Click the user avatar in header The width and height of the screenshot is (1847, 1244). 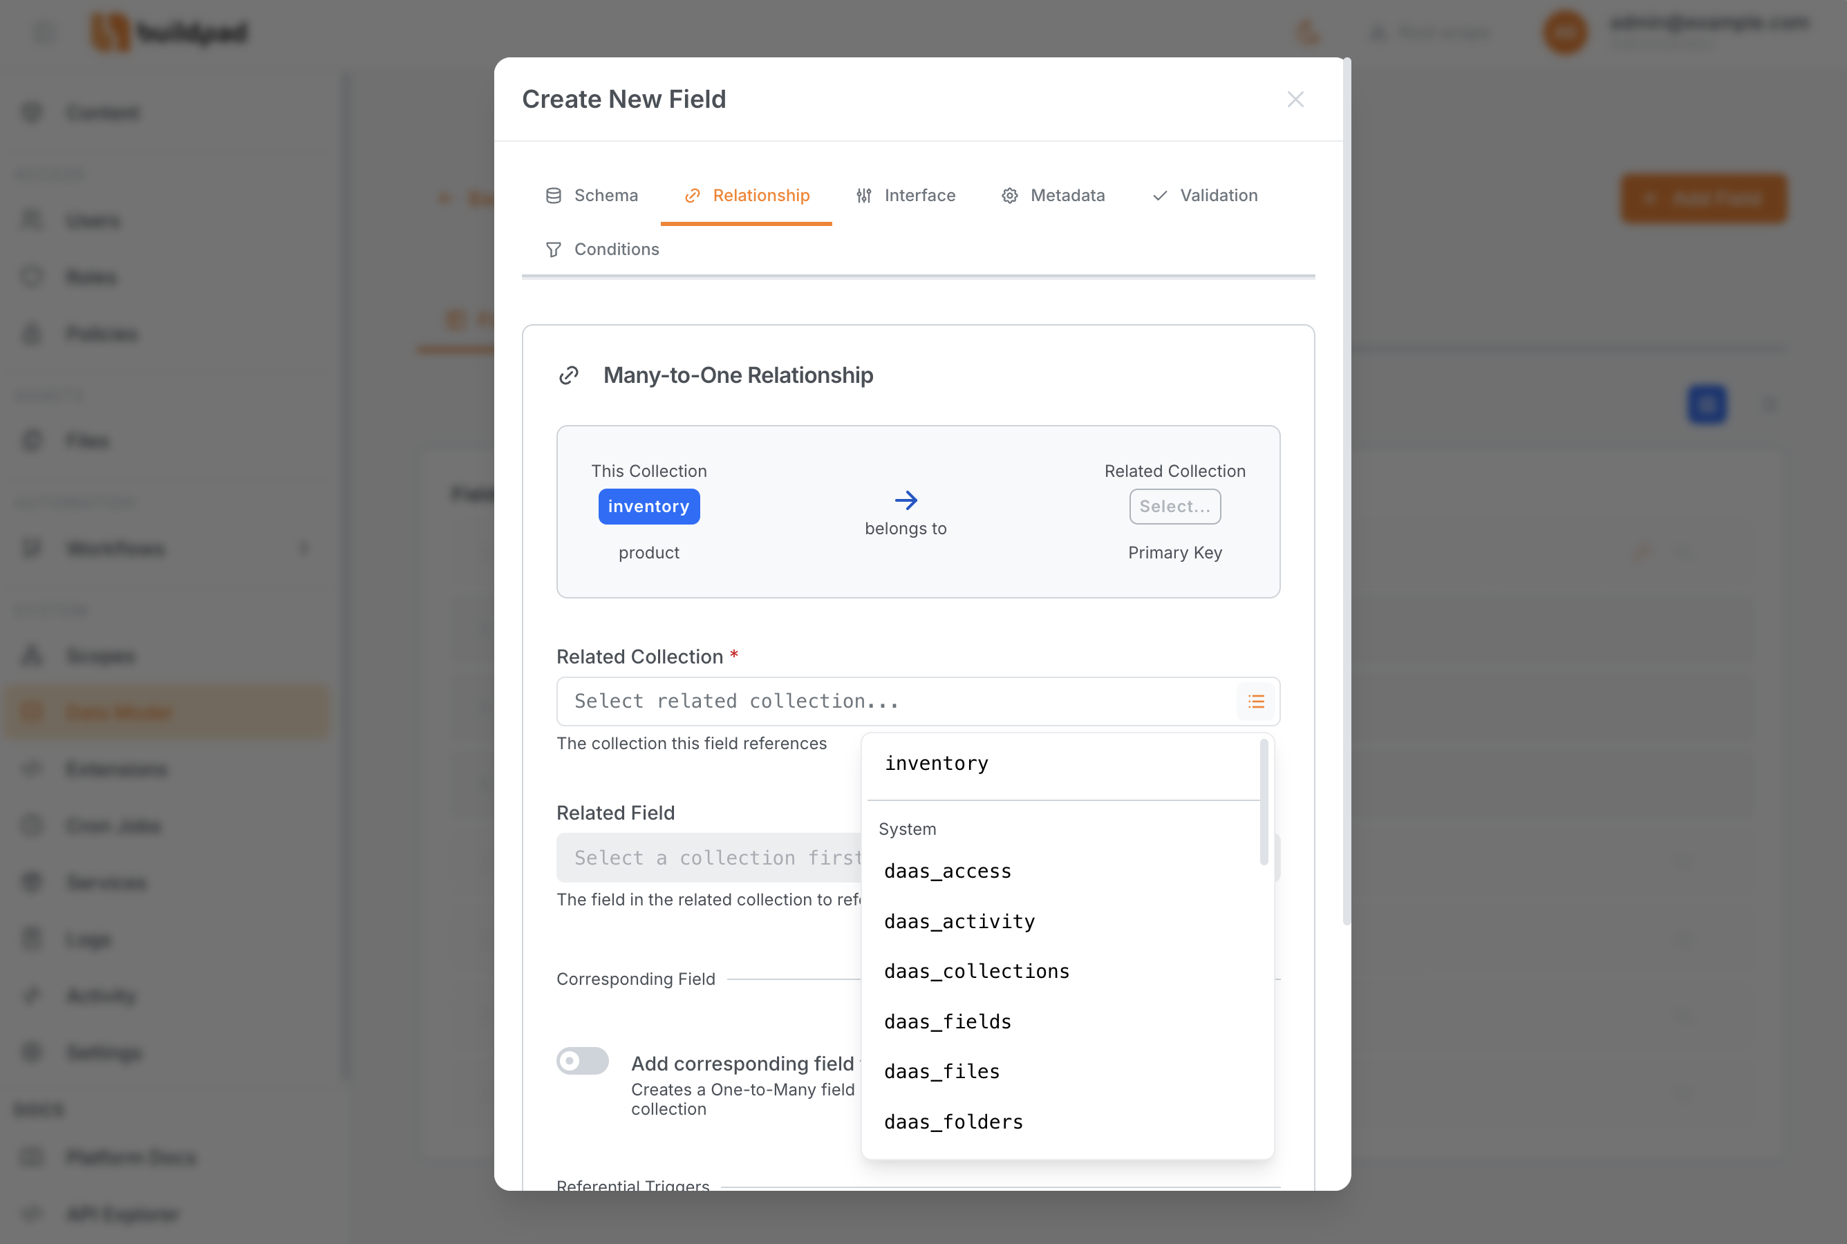pyautogui.click(x=1564, y=32)
